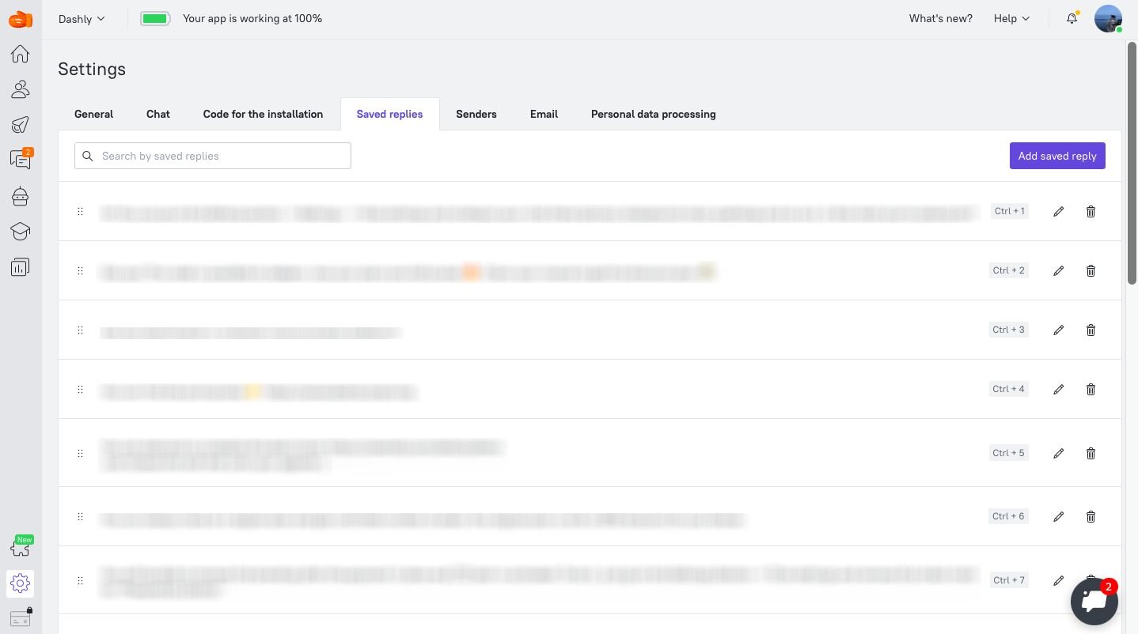The height and width of the screenshot is (634, 1138).
Task: Switch to the Code for the installation tab
Action: pos(263,114)
